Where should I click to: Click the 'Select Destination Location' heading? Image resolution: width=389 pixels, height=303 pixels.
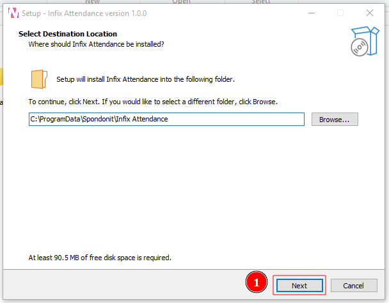[x=68, y=34]
